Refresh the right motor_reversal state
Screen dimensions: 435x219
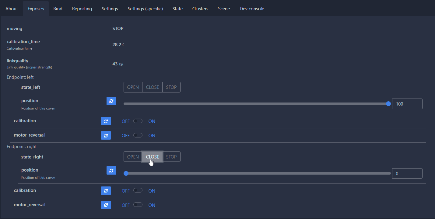[106, 205]
